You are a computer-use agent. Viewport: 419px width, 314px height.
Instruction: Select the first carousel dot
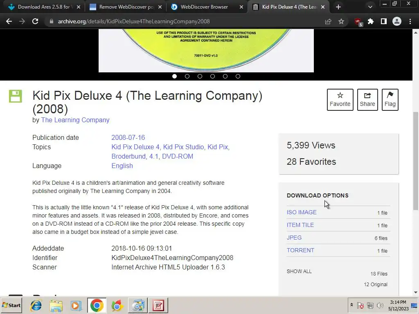[174, 76]
